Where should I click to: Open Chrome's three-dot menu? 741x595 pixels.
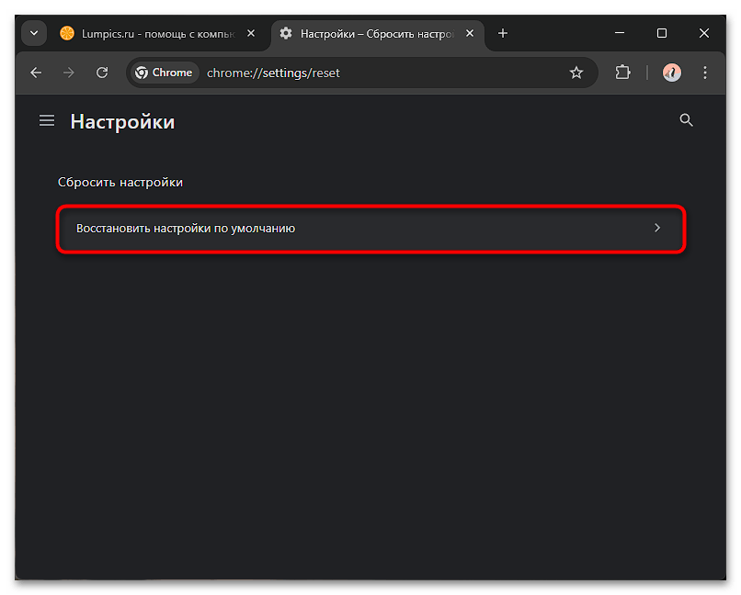click(x=704, y=73)
